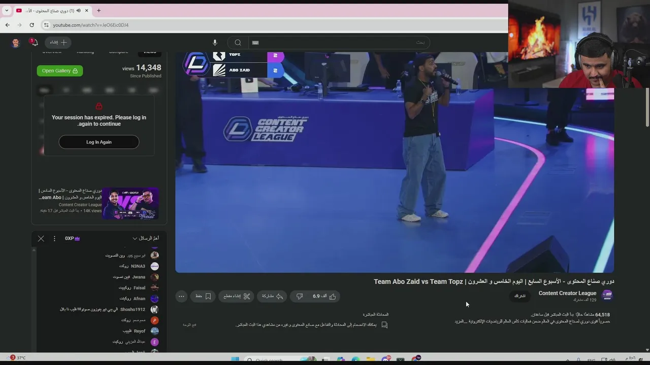
Task: Open the live chat three-dot options menu
Action: coord(54,238)
